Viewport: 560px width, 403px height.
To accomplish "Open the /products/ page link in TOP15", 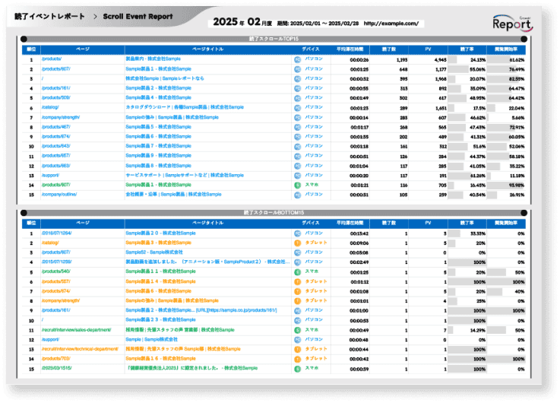I will pyautogui.click(x=52, y=59).
